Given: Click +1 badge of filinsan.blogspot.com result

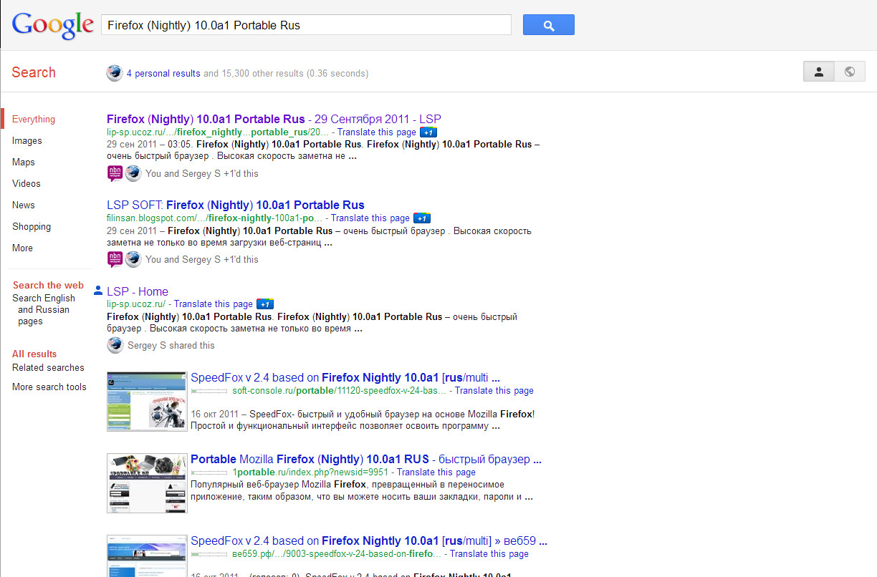Looking at the screenshot, I should [x=422, y=218].
